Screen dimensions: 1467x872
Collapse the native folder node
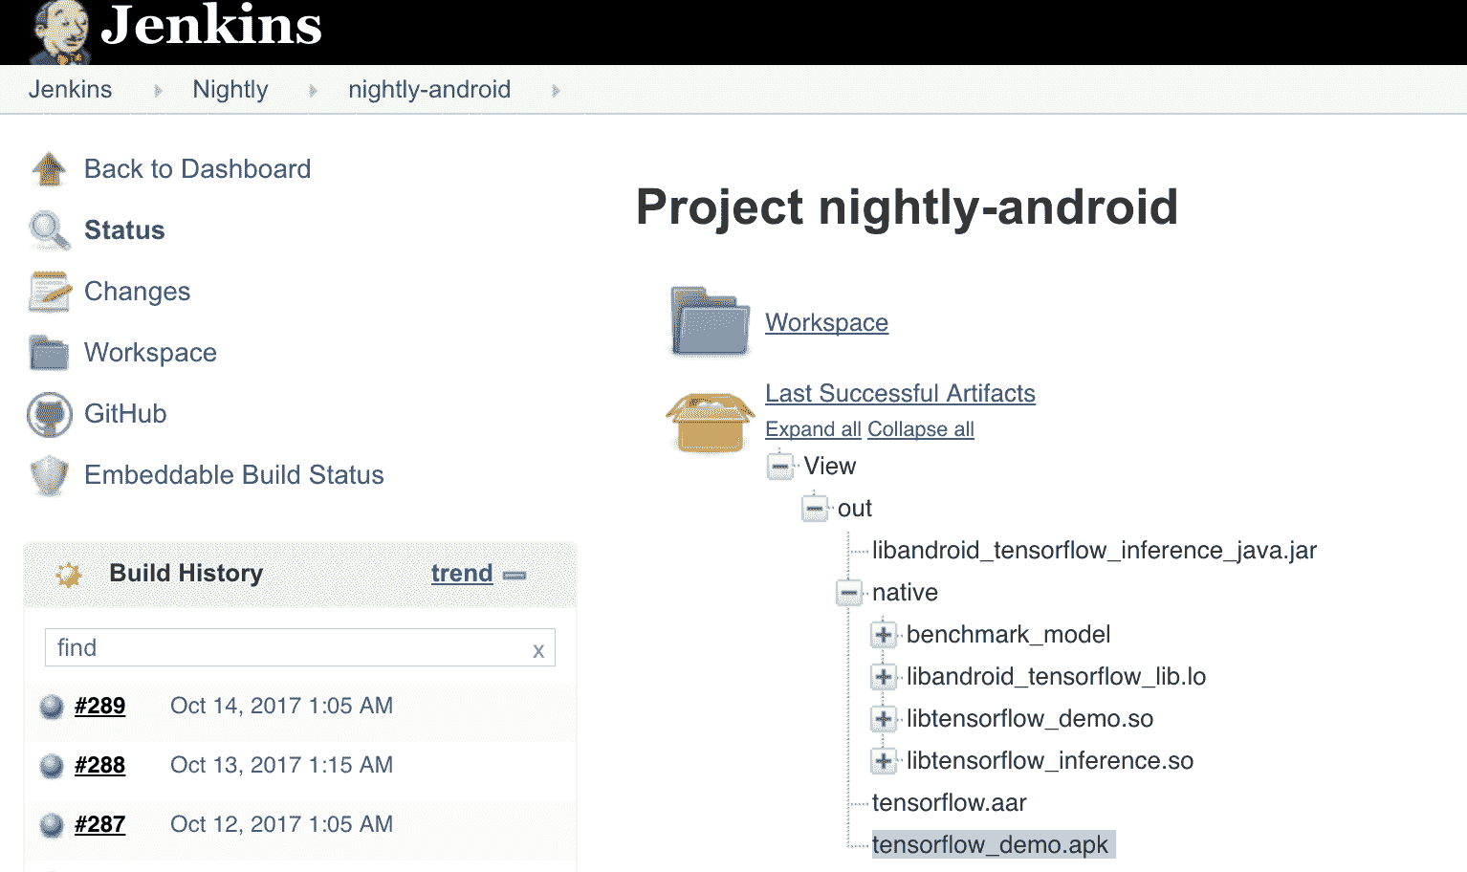coord(849,593)
